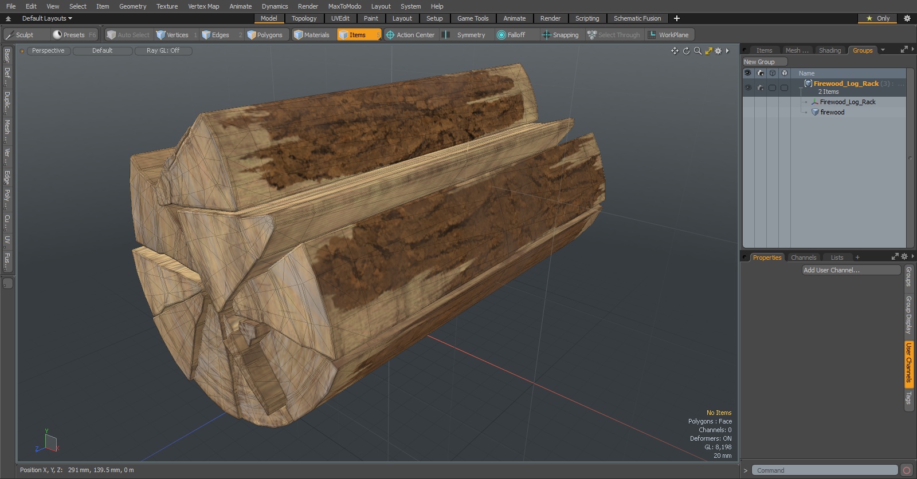Open the MaxToModo menu
The image size is (917, 479).
click(344, 6)
